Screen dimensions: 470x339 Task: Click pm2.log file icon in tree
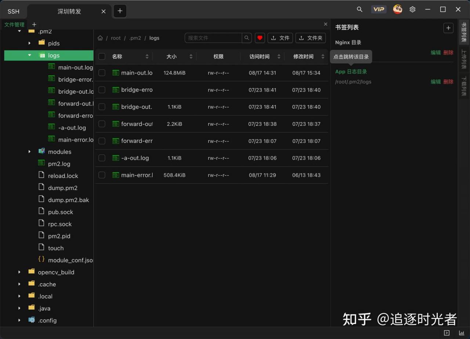click(x=41, y=163)
